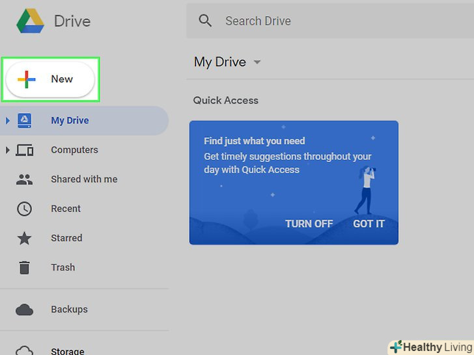This screenshot has height=355, width=474.
Task: Click the magnifier search icon
Action: tap(205, 21)
